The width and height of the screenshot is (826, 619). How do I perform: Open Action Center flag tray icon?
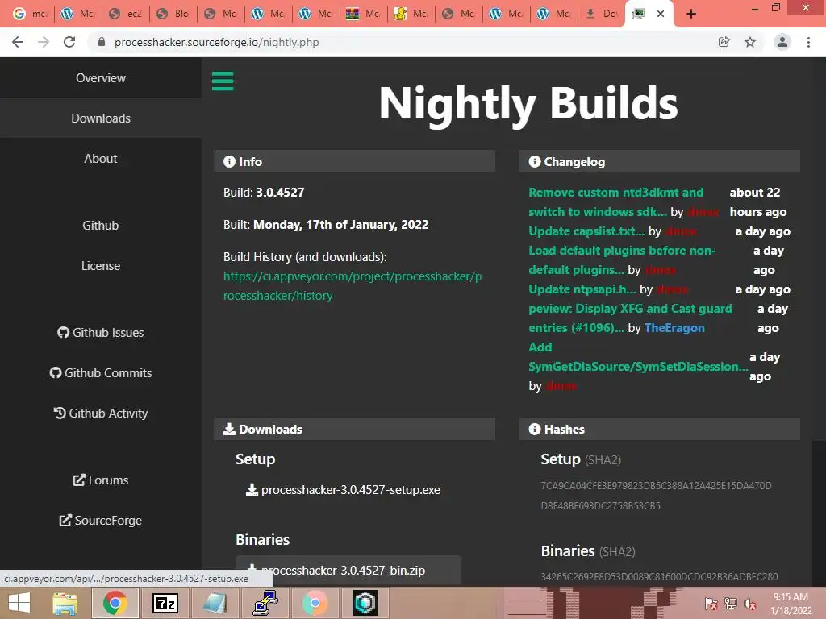pos(711,604)
